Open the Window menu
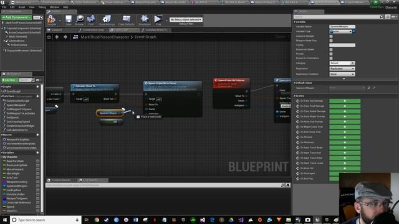This screenshot has height=224, width=399. [x=54, y=7]
